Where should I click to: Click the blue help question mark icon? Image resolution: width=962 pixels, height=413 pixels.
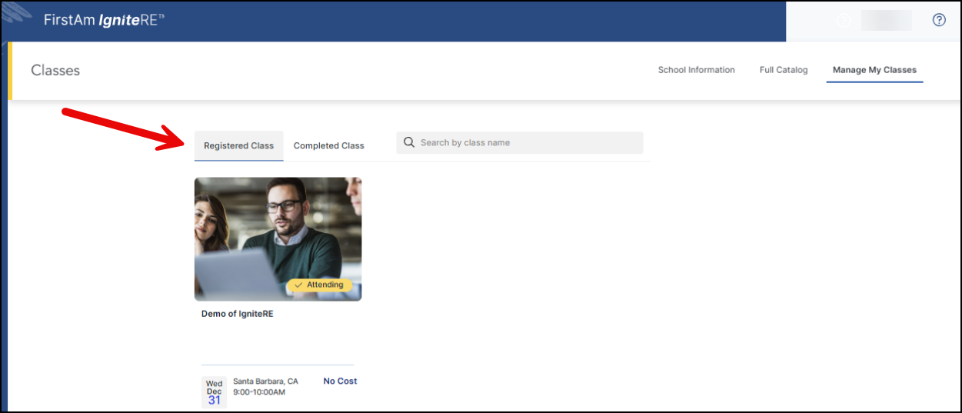coord(938,21)
